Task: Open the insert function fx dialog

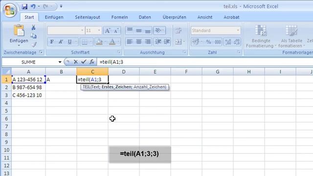Action: coord(92,62)
